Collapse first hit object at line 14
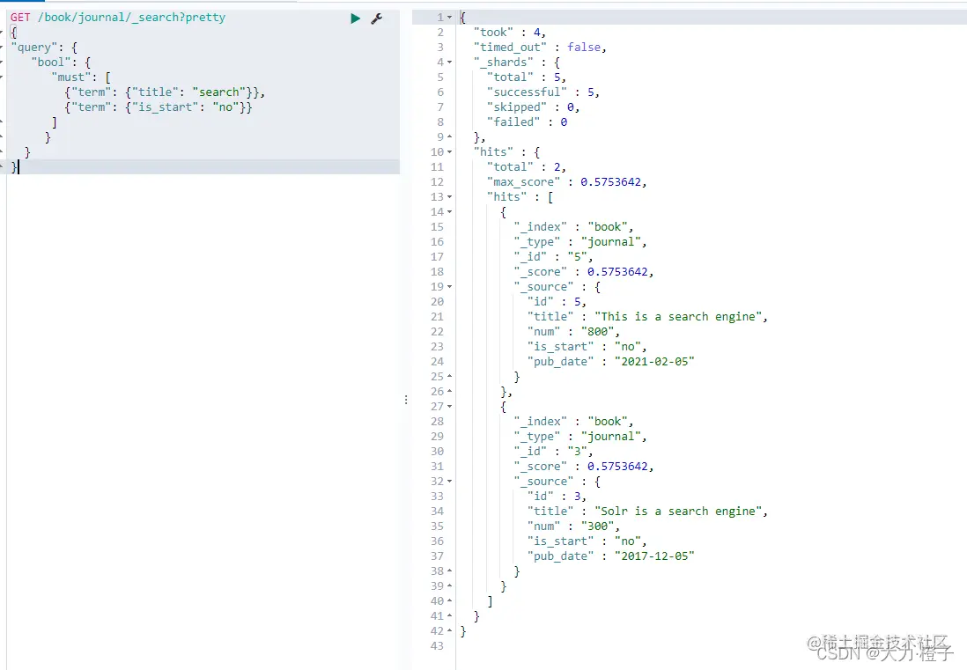The image size is (967, 670). tap(449, 212)
